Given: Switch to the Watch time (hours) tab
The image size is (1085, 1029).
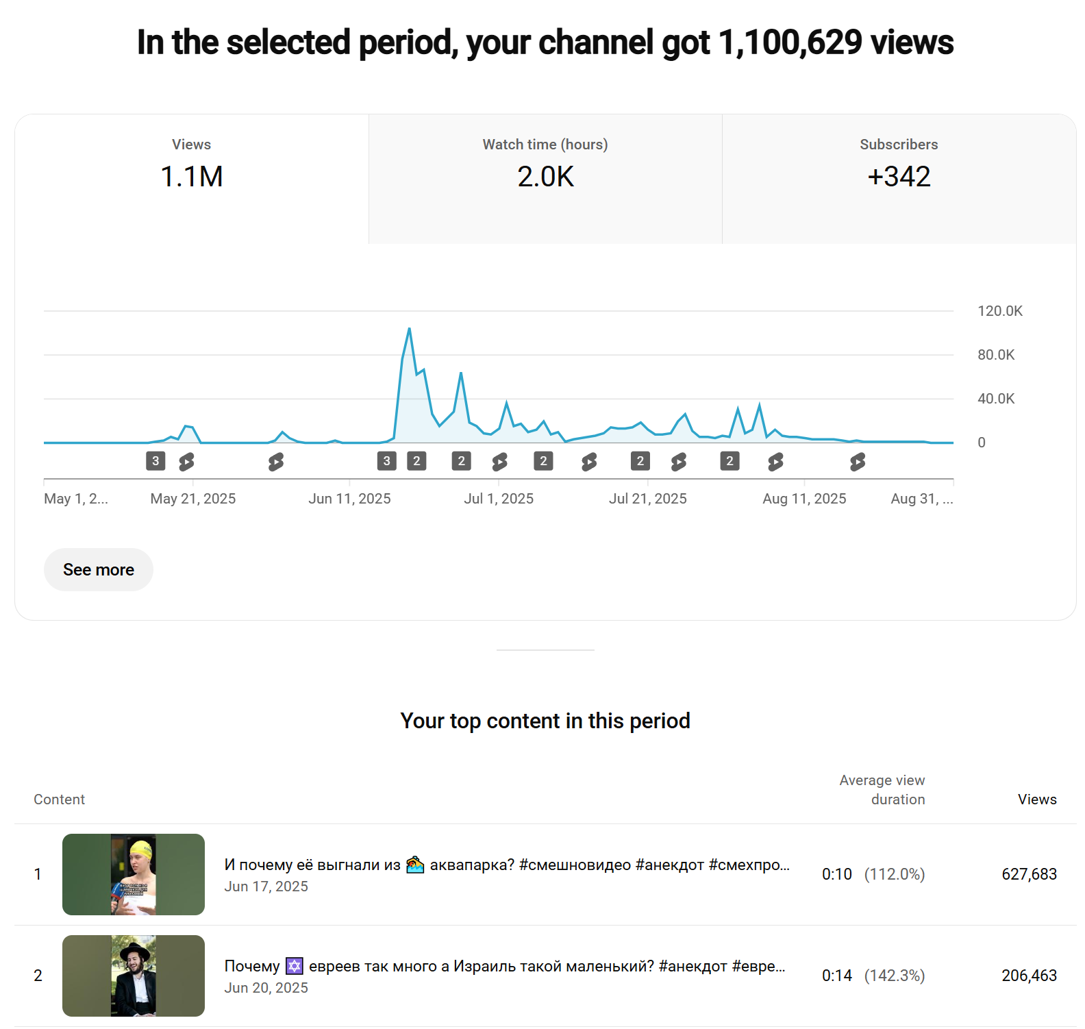Looking at the screenshot, I should (545, 164).
